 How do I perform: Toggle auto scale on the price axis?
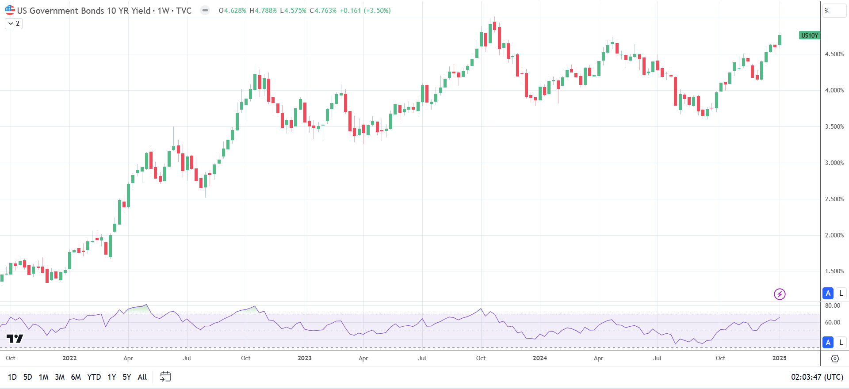(x=828, y=293)
